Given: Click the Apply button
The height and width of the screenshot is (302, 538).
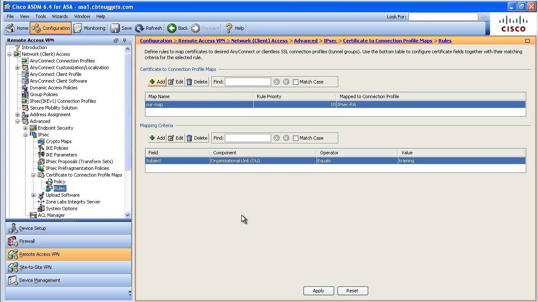Looking at the screenshot, I should tap(319, 291).
